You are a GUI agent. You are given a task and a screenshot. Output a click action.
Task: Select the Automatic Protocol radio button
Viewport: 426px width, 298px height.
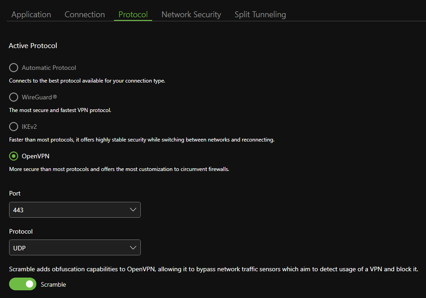(14, 68)
